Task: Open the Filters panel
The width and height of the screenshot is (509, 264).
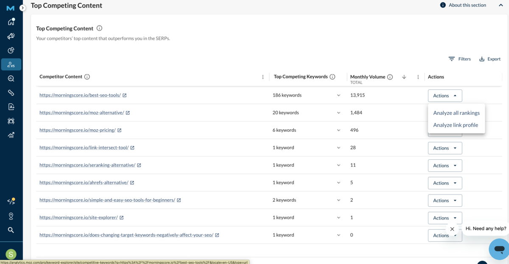Action: coord(460,59)
